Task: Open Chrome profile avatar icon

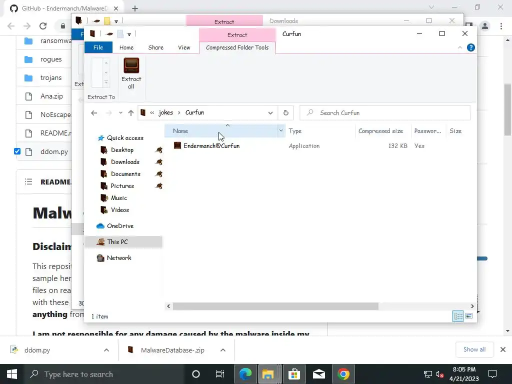Action: click(x=485, y=26)
